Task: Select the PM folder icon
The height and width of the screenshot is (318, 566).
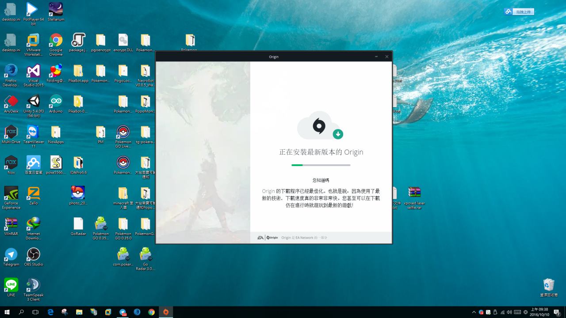Action: [x=101, y=134]
